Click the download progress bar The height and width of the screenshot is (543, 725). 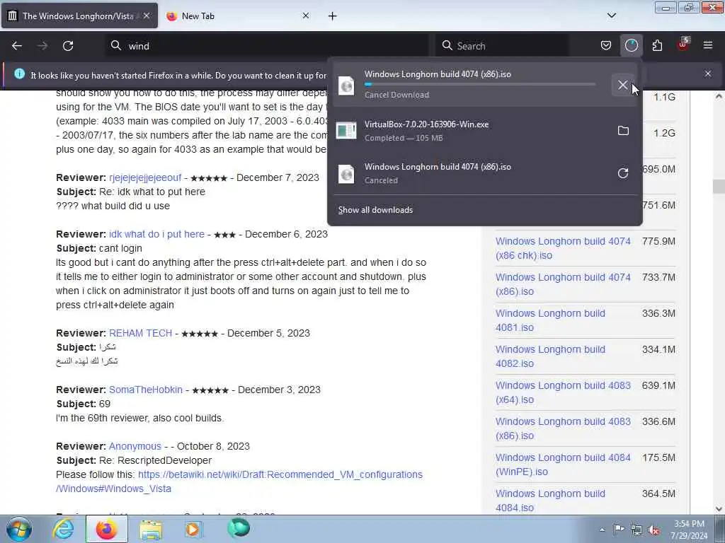click(x=479, y=85)
